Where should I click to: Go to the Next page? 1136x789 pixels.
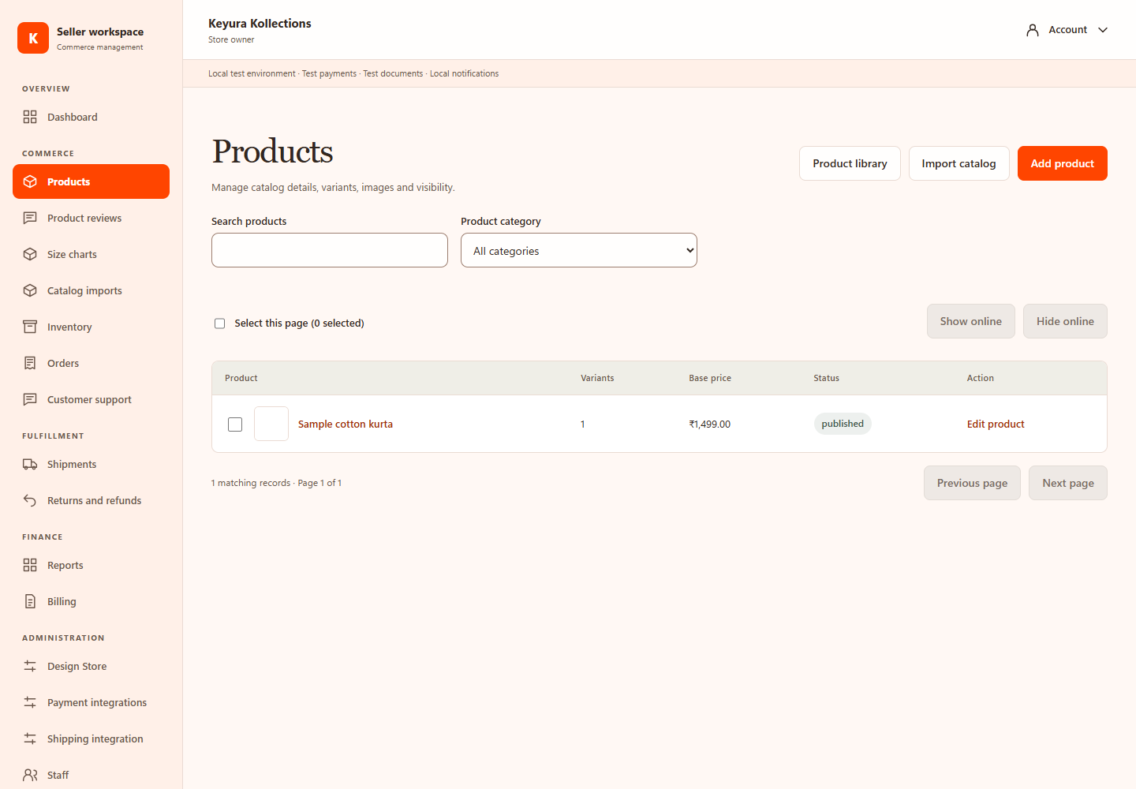tap(1068, 483)
